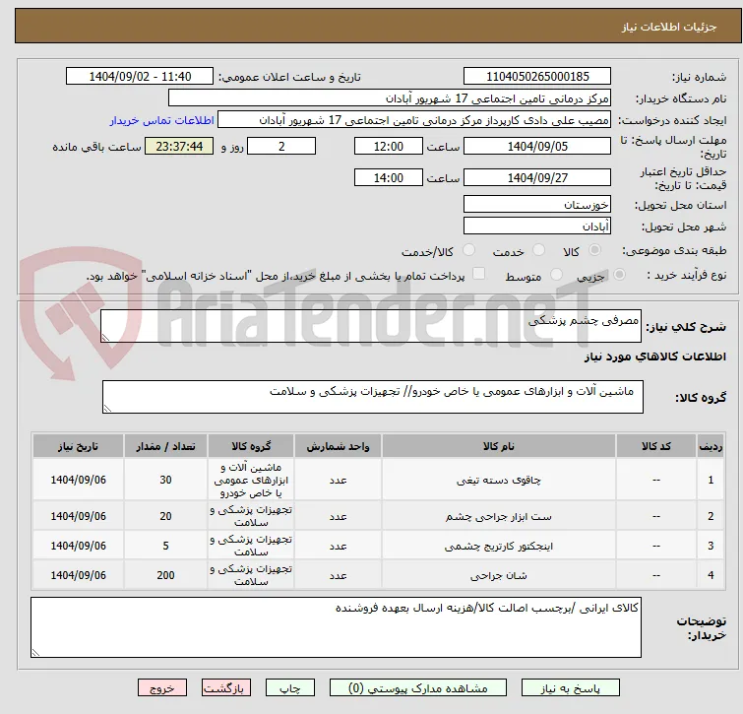Click the اطلاعات کالاهای مورد نیاز heading
Viewport: 743px width, 714px height.
(654, 357)
